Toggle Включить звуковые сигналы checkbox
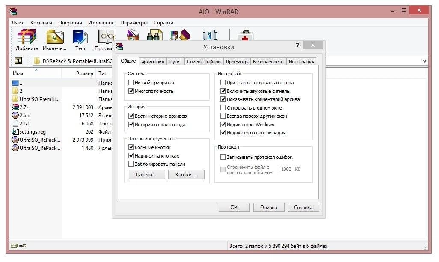 [x=223, y=91]
